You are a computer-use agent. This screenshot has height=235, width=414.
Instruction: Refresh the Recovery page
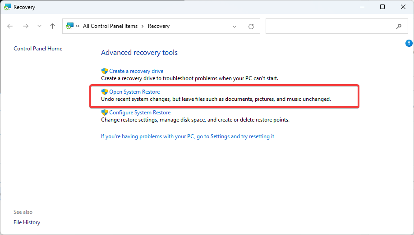251,26
